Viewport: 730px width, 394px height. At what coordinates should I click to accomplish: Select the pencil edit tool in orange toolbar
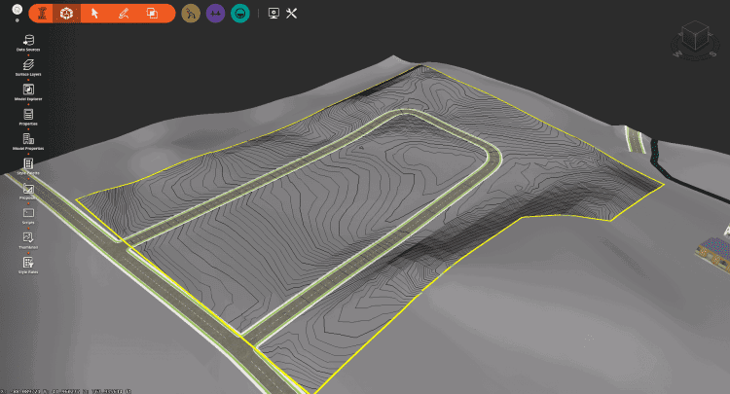tap(123, 14)
